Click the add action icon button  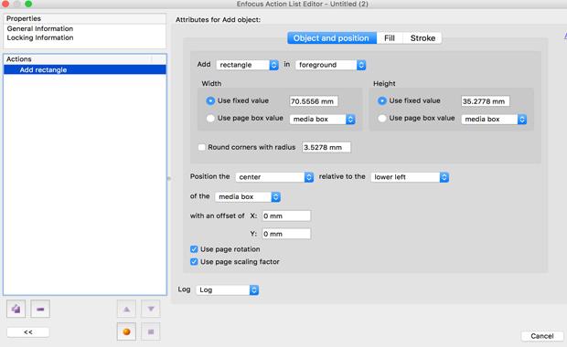[x=16, y=309]
